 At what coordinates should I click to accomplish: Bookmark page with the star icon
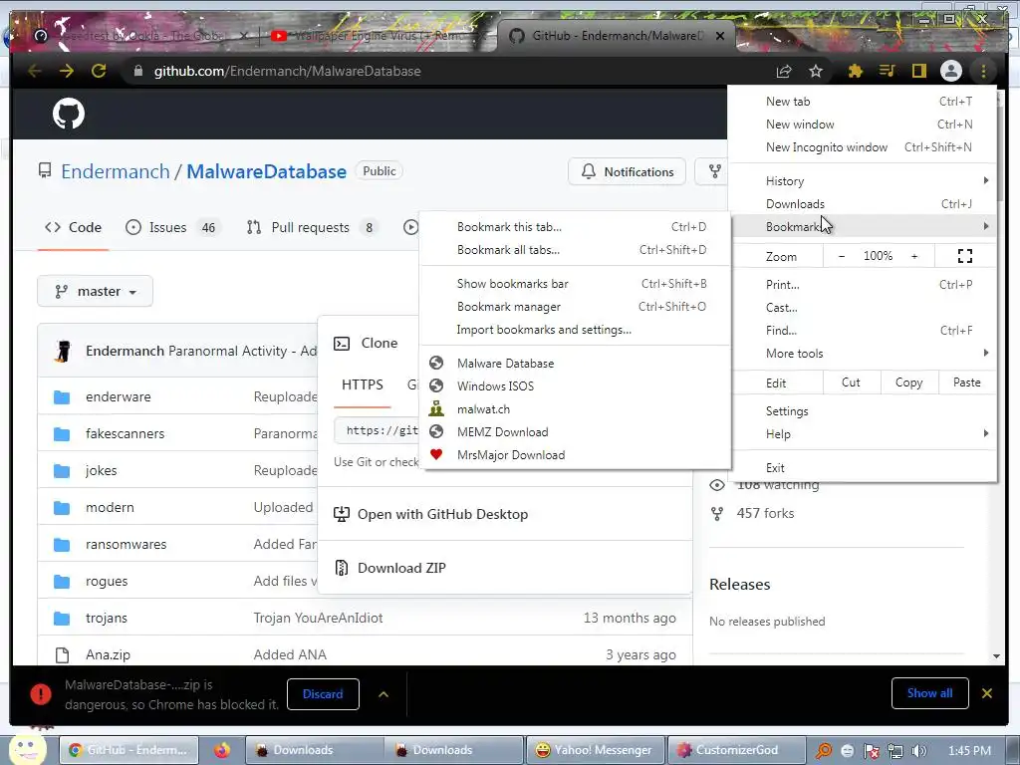pyautogui.click(x=816, y=71)
